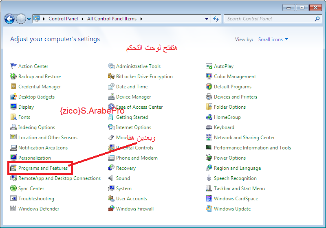Click the Sync Center green icon
Viewport: 326px width, 228px height.
(13, 188)
